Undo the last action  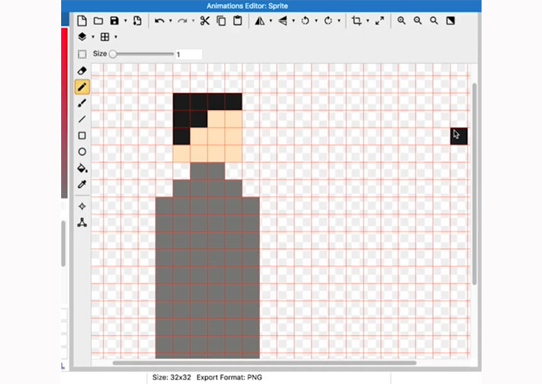coord(159,21)
